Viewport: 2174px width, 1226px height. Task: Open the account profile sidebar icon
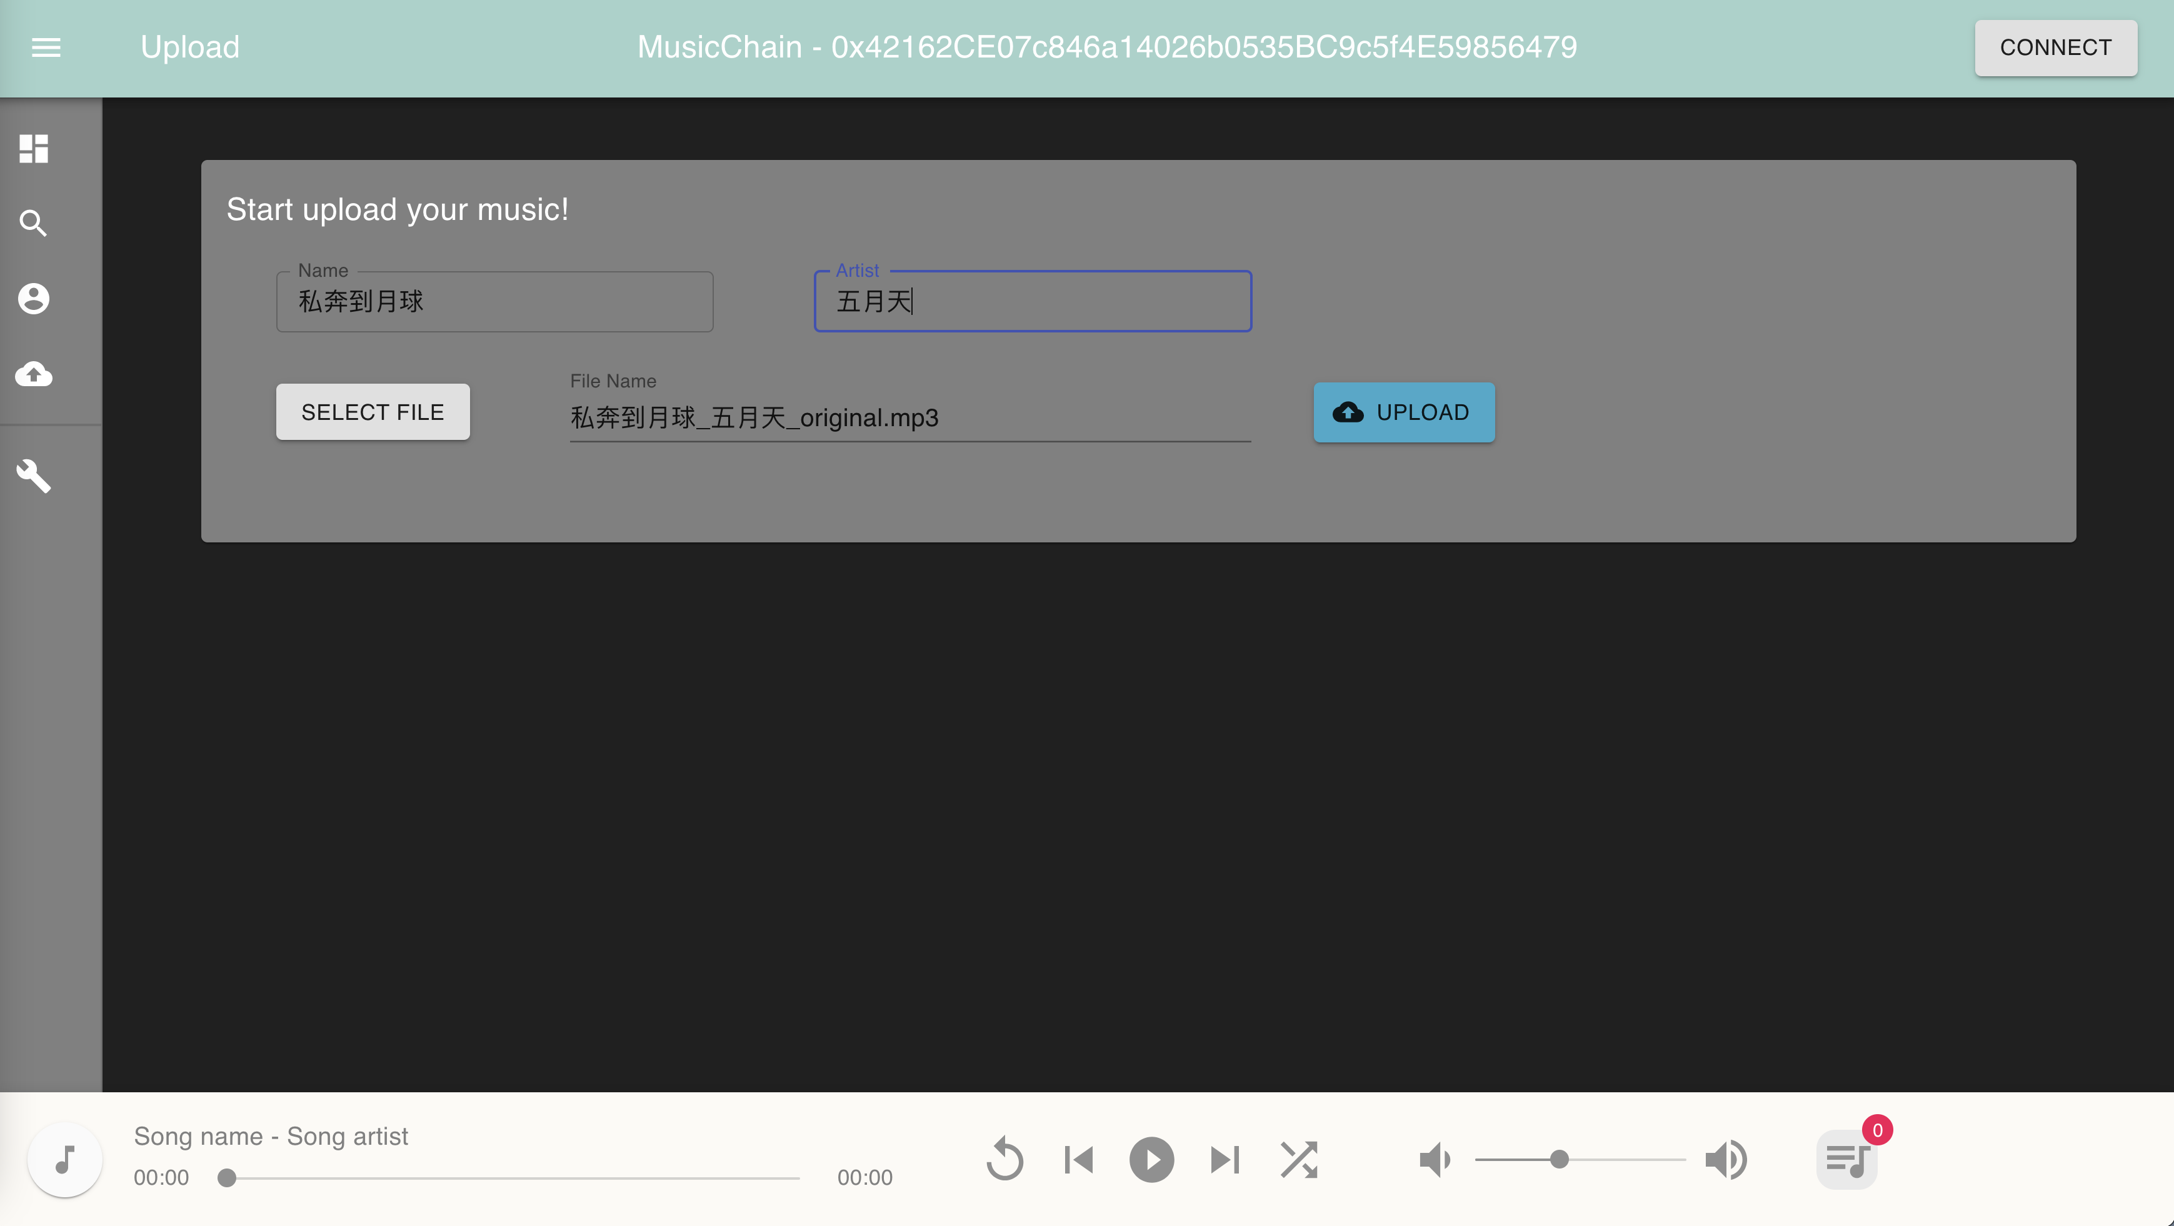point(34,299)
